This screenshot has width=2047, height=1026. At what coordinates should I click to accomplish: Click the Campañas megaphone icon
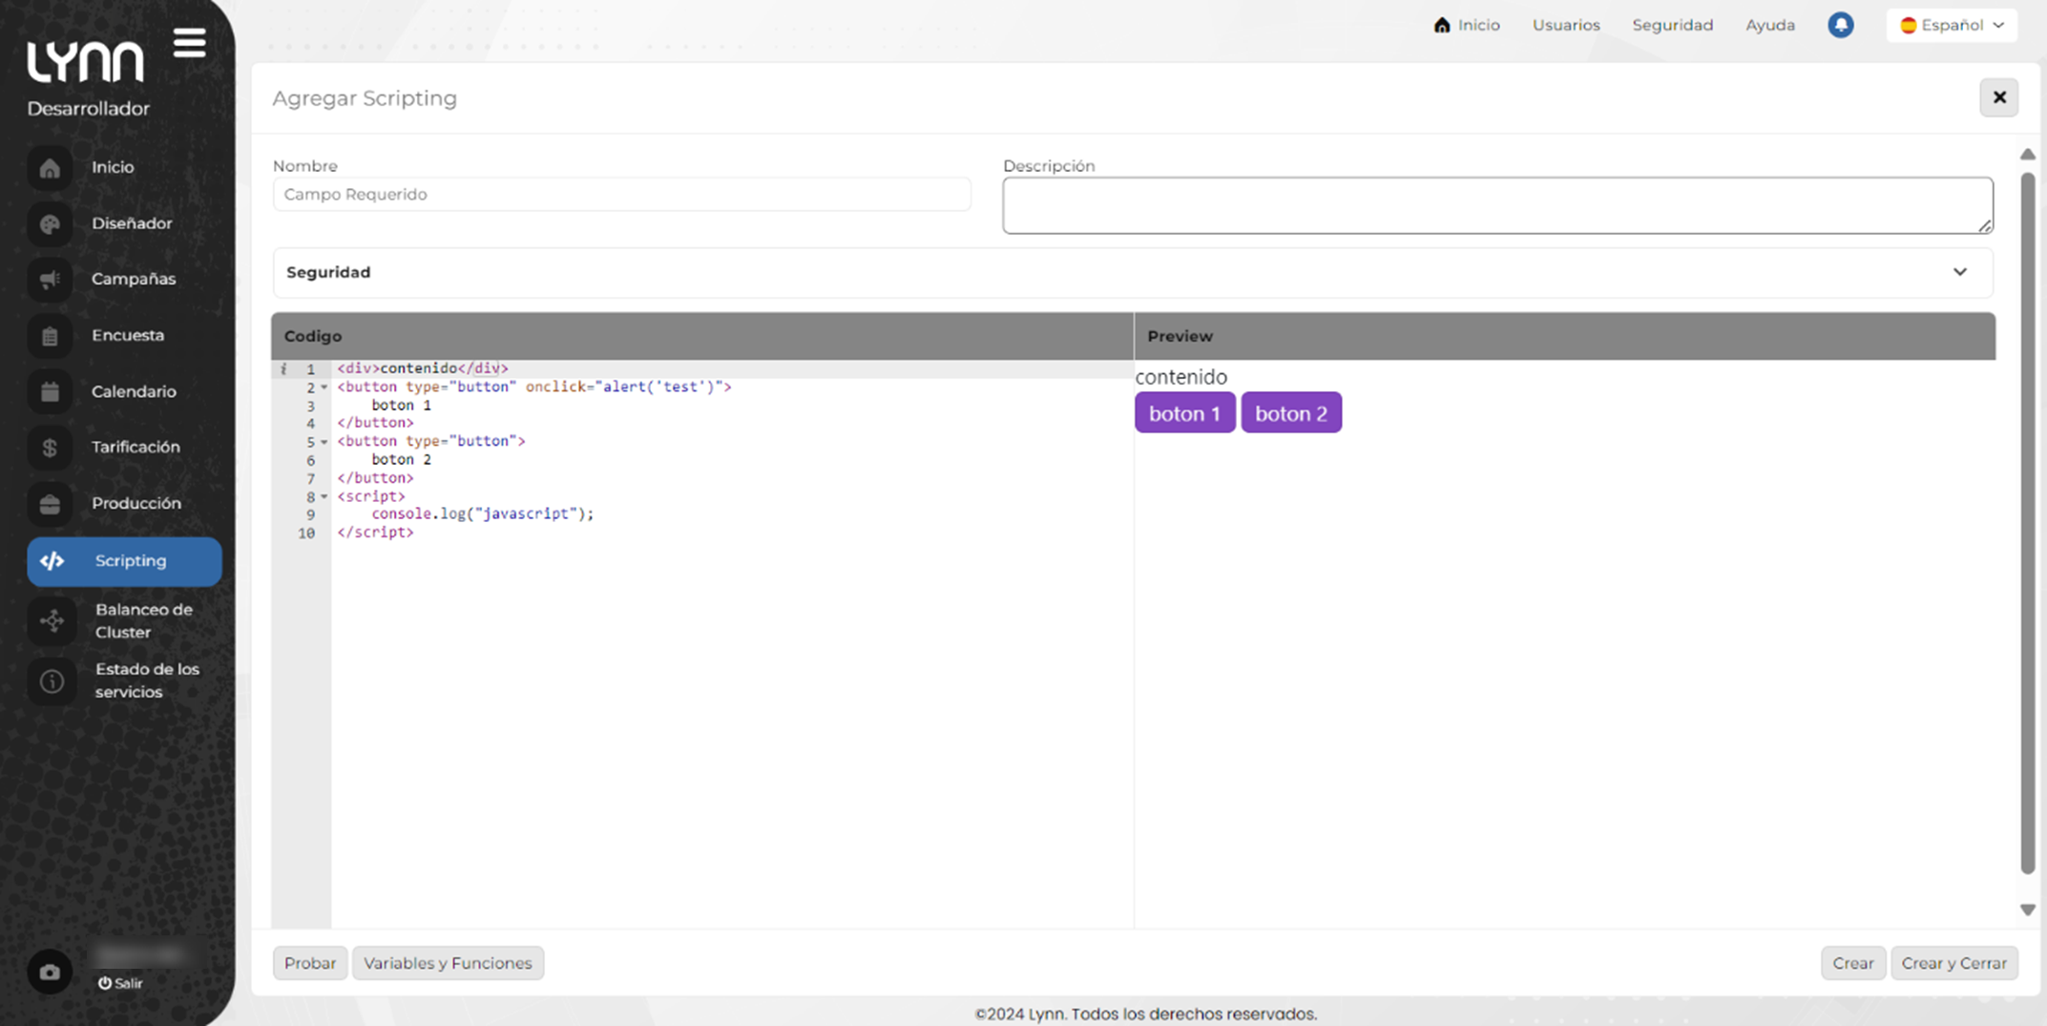(x=50, y=280)
